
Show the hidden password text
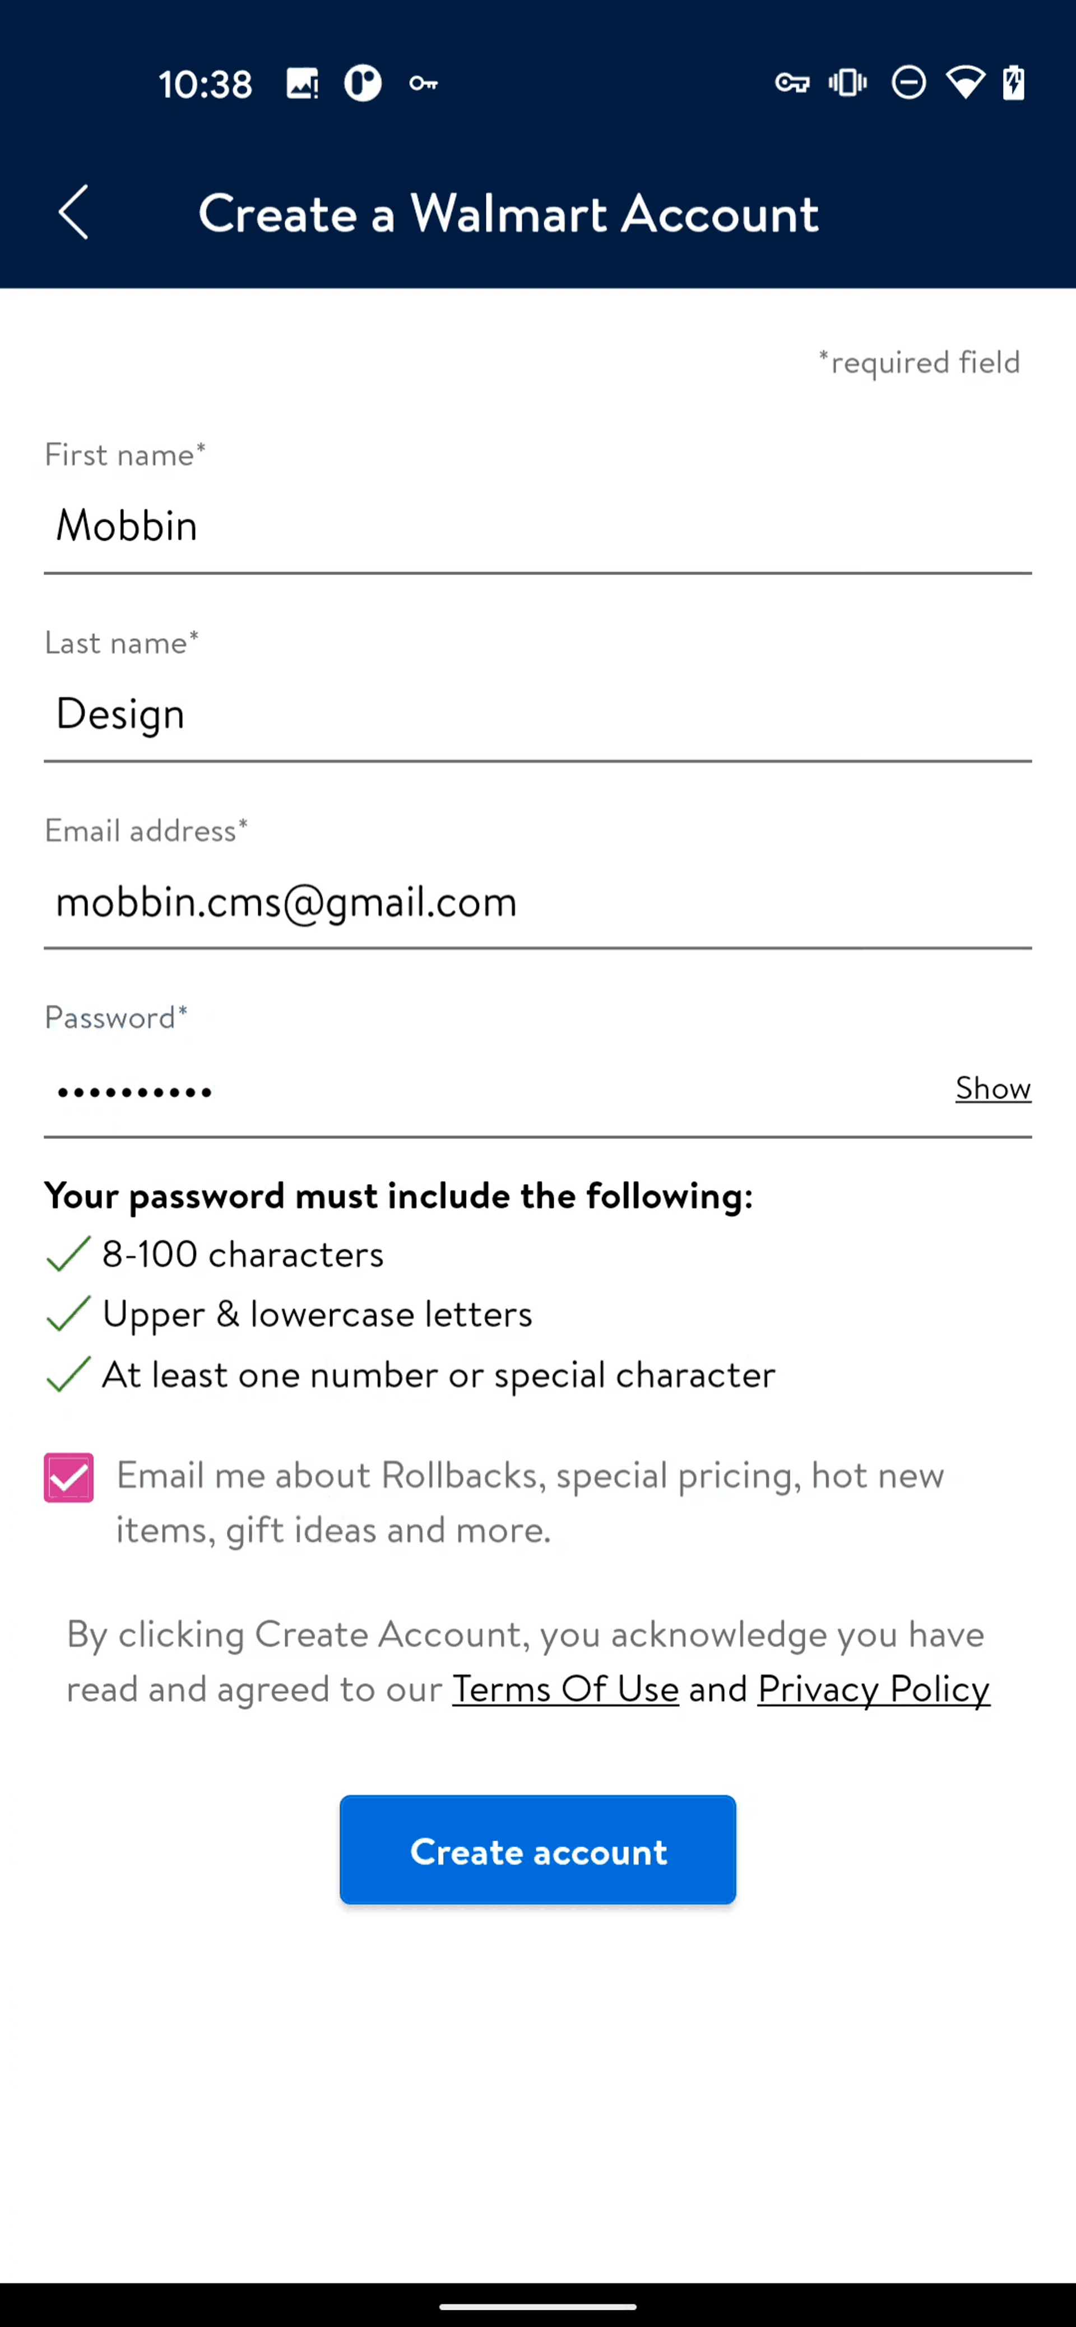pos(993,1088)
